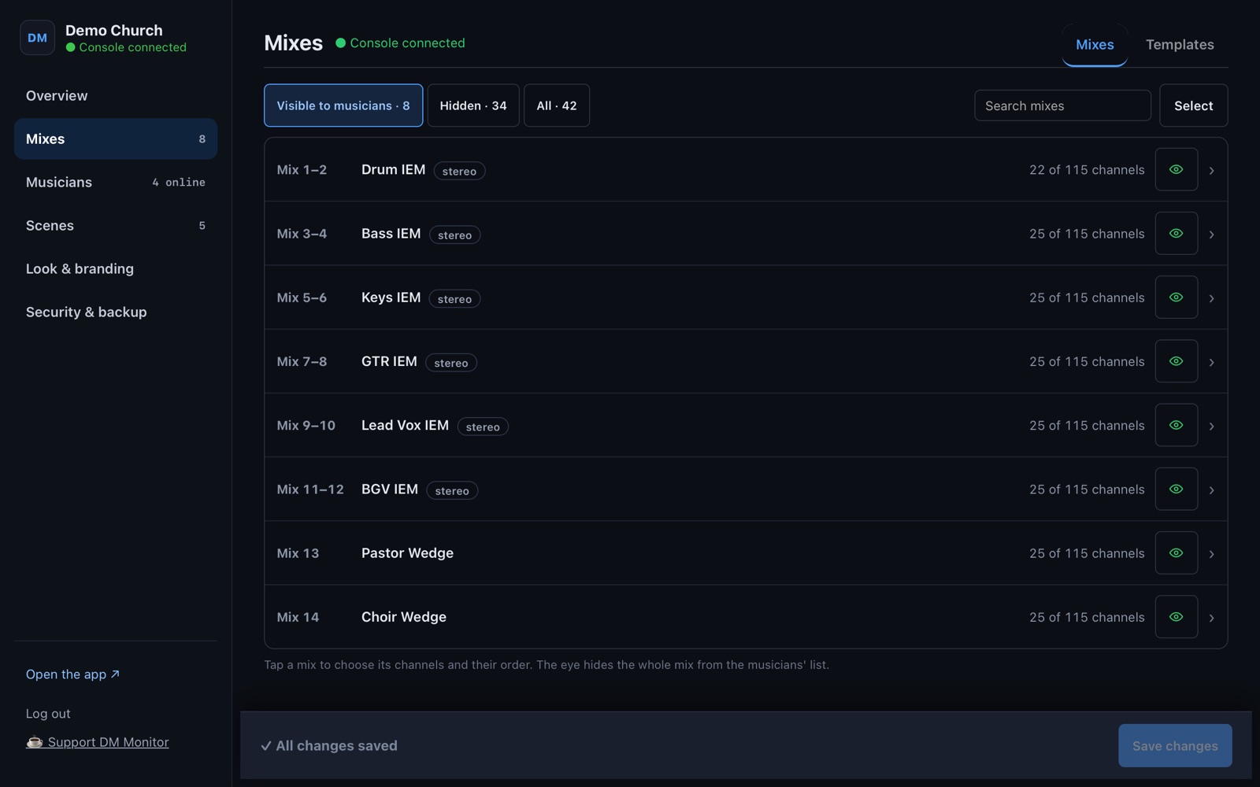The image size is (1260, 787).
Task: Click the Lead Vox IEM mix name
Action: tap(405, 425)
